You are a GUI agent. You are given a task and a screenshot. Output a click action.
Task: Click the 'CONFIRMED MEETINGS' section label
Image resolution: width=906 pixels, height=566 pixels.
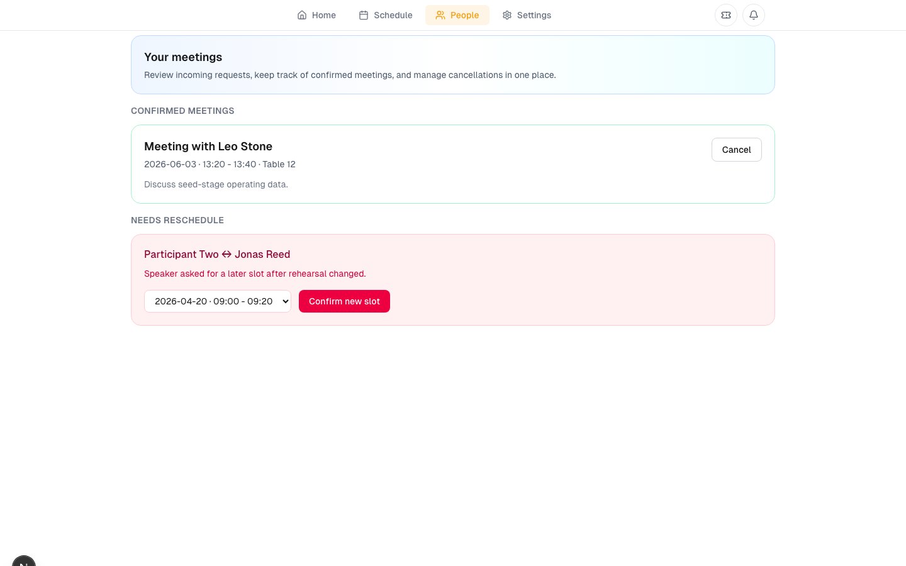coord(182,111)
